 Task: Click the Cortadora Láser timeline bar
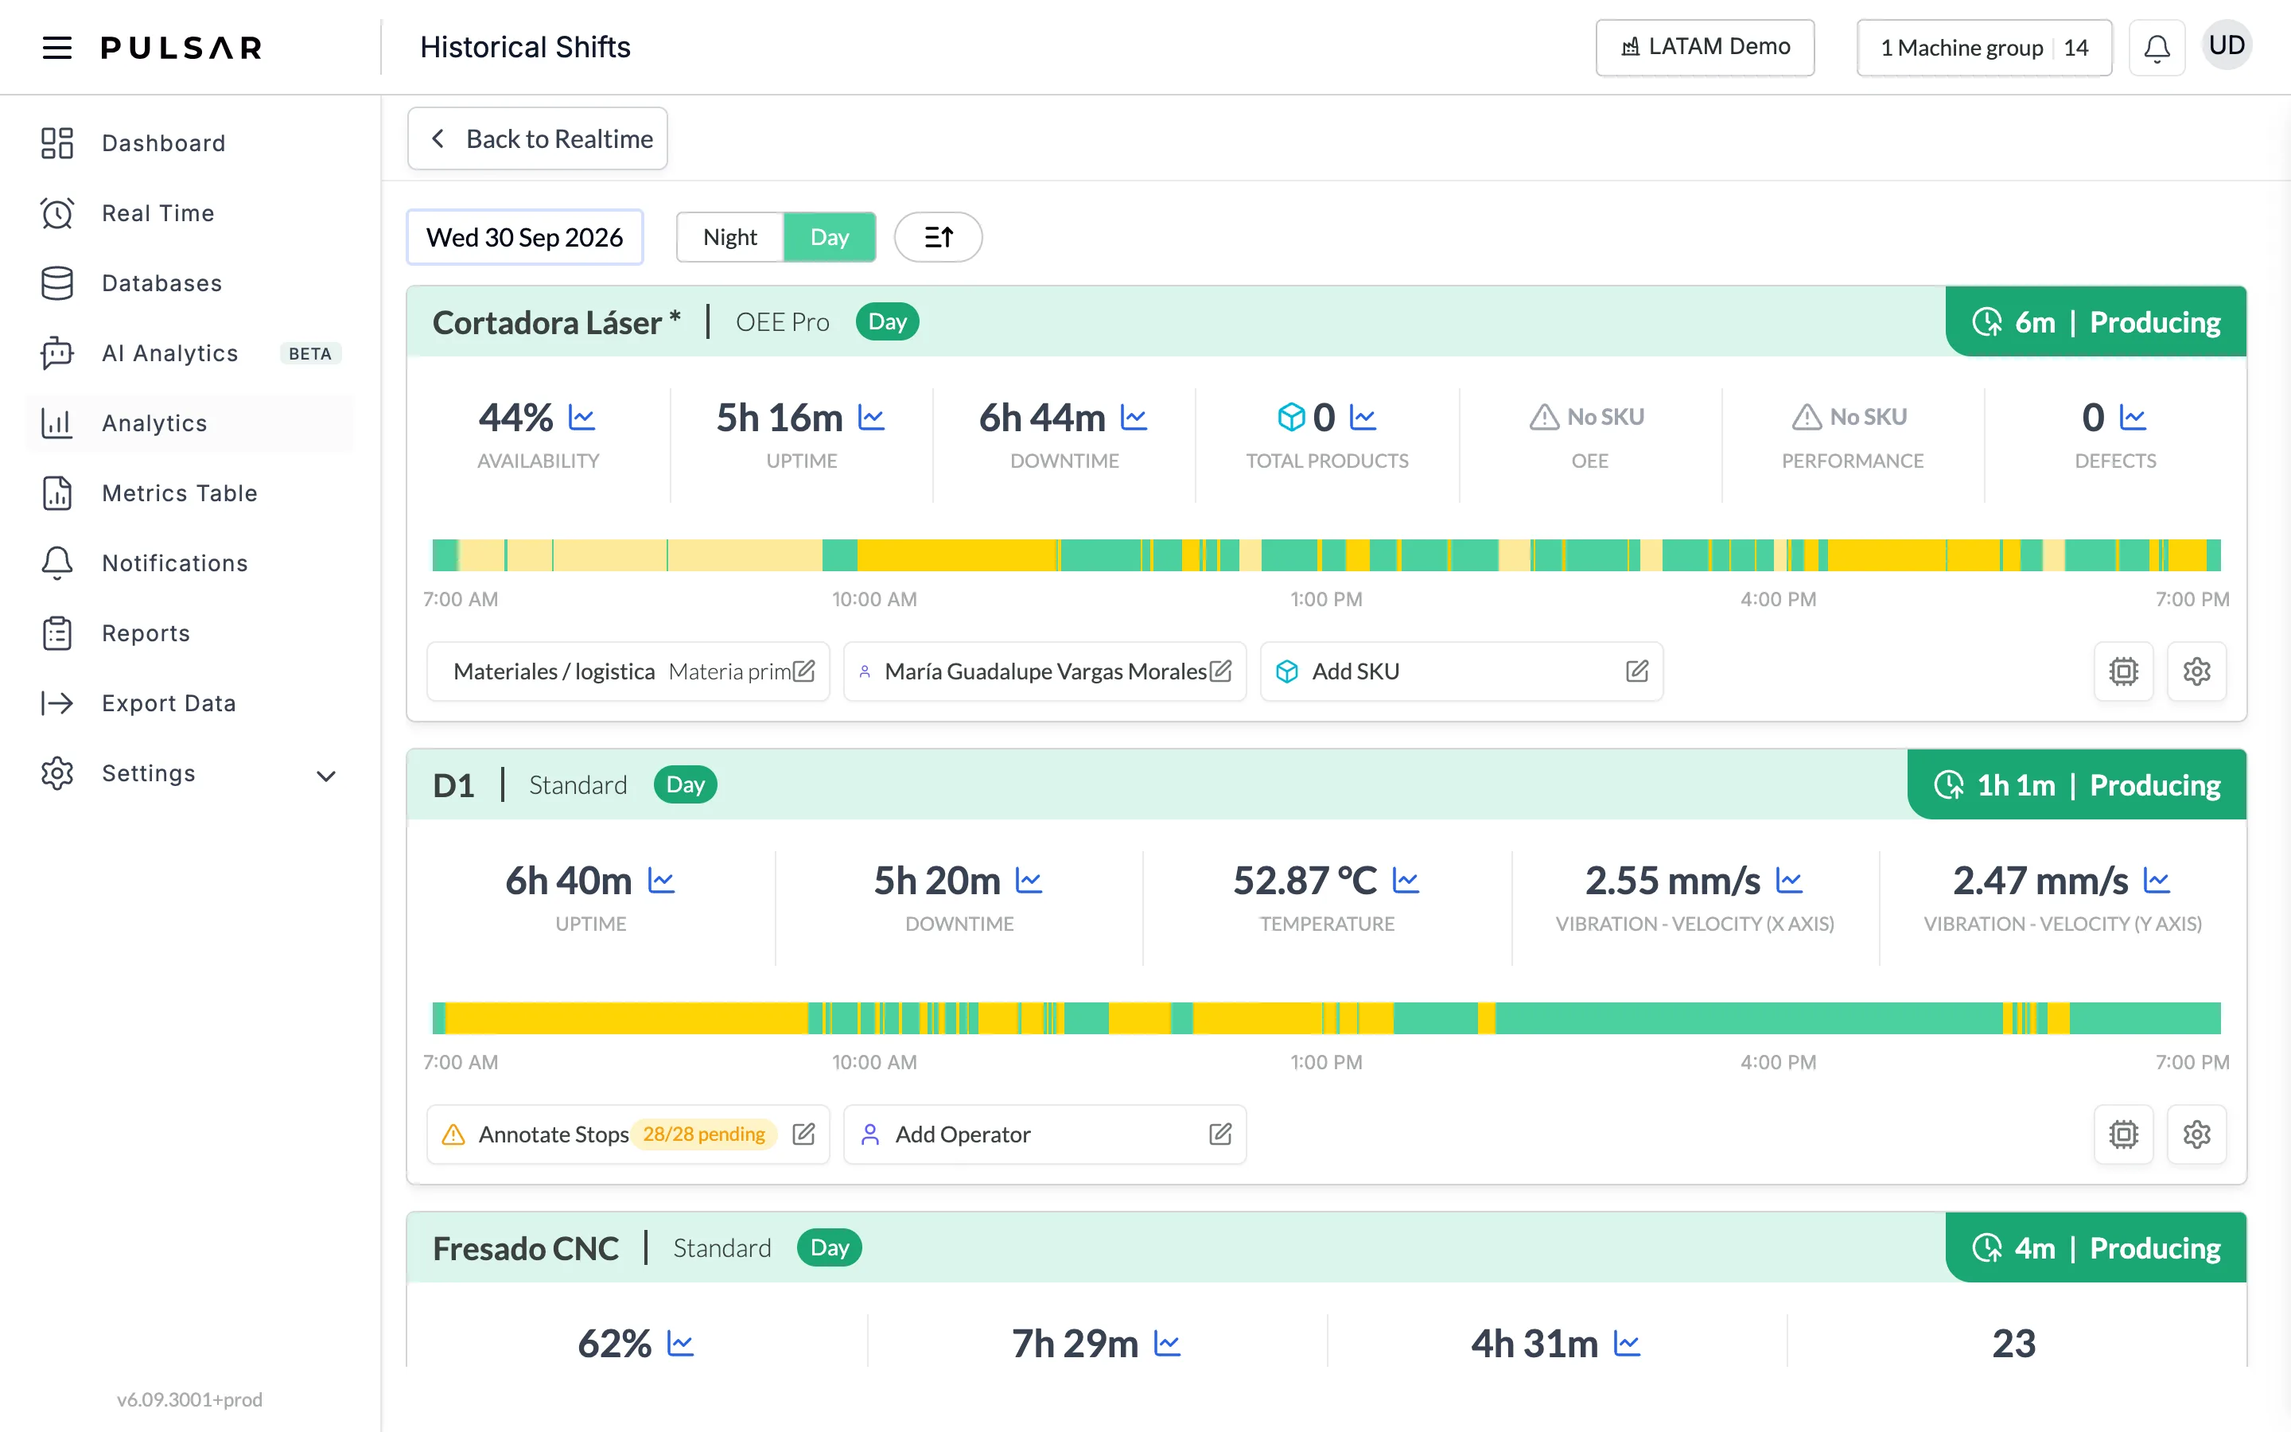pos(1326,555)
